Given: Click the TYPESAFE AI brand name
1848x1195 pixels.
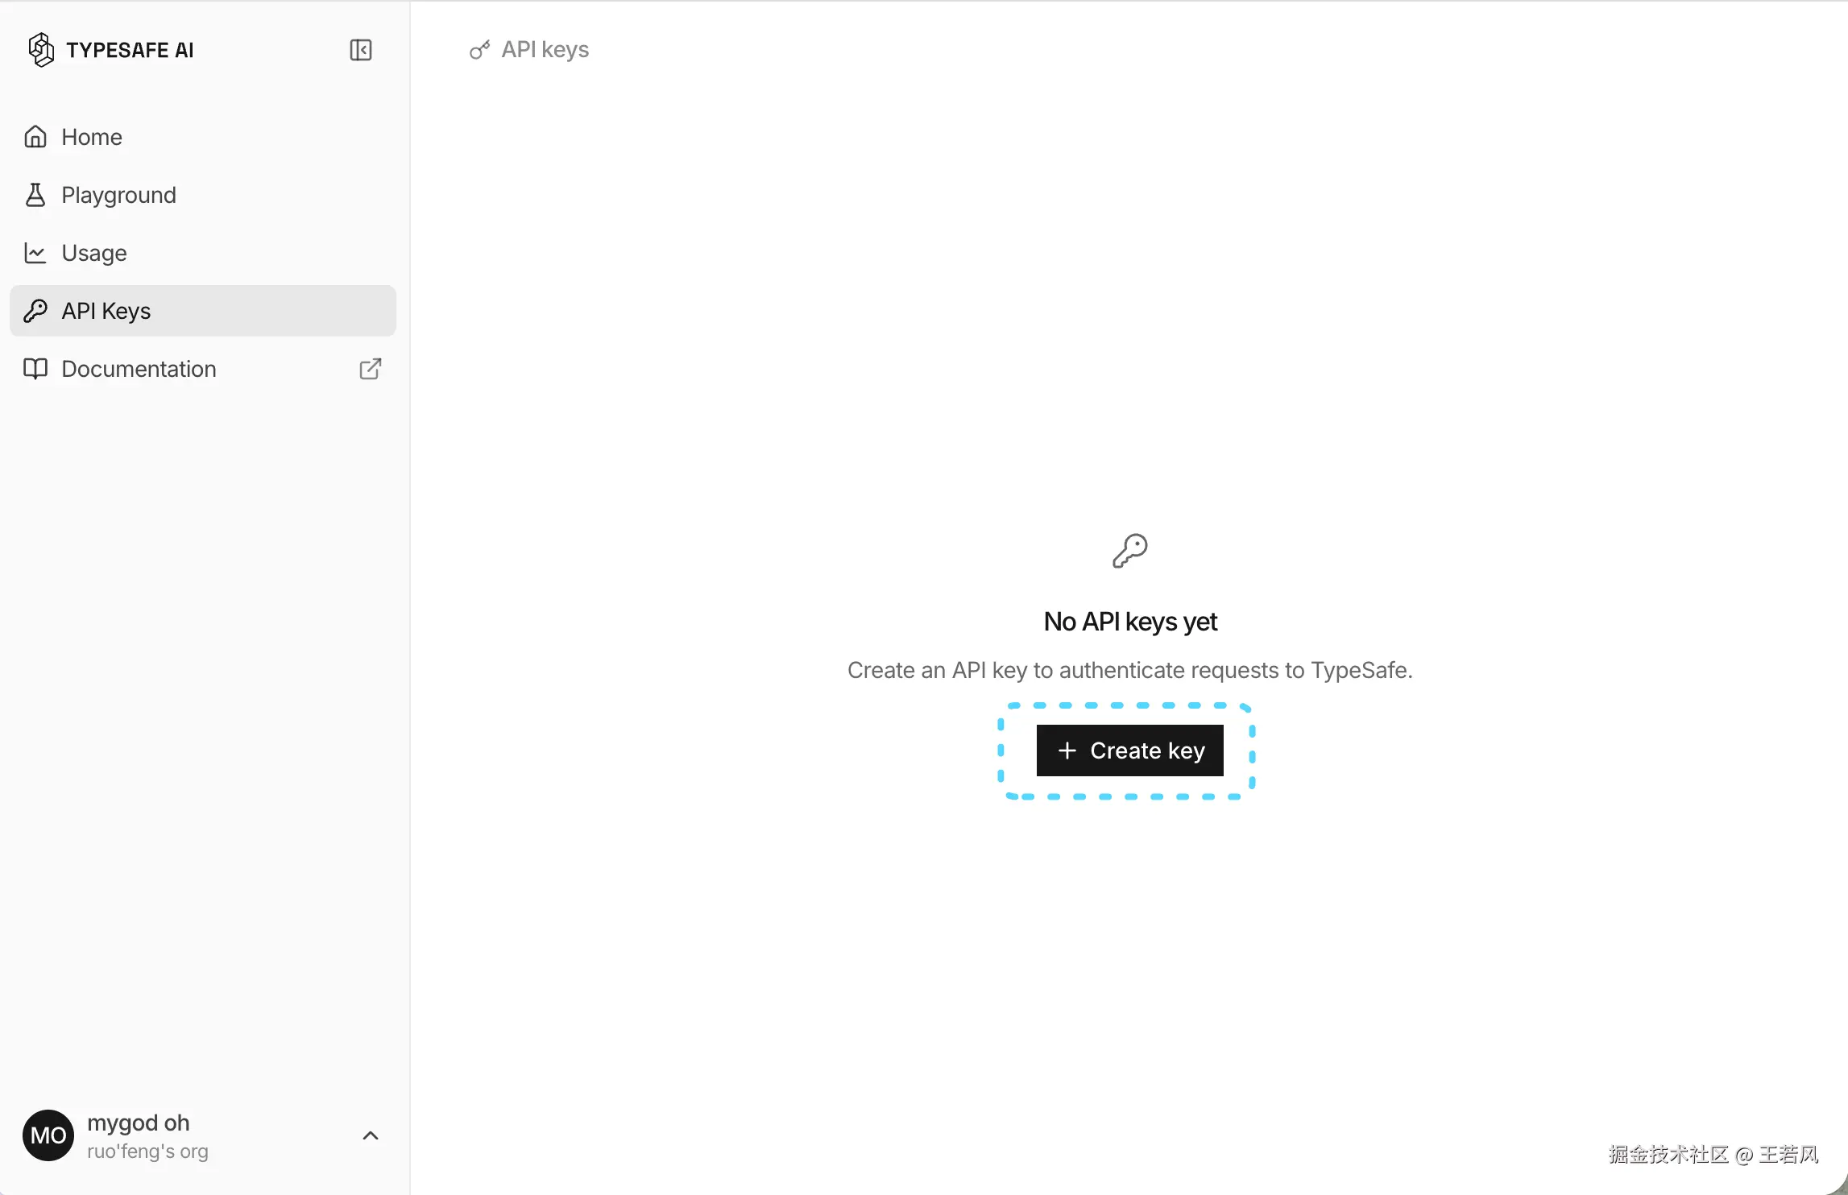Looking at the screenshot, I should coord(130,50).
